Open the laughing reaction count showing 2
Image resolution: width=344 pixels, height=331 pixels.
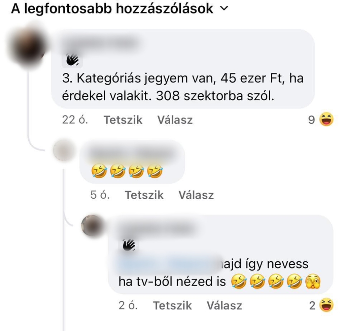tap(321, 305)
